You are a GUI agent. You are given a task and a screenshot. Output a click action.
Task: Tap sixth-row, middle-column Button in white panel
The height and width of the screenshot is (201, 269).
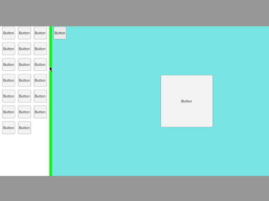pyautogui.click(x=24, y=112)
